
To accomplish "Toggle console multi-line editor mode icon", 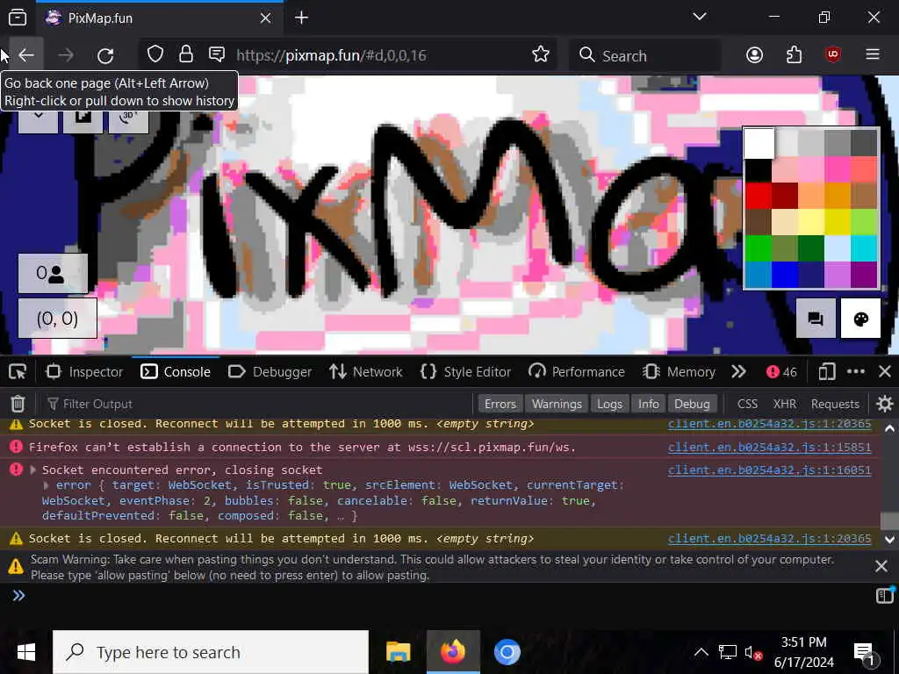I will pyautogui.click(x=885, y=596).
